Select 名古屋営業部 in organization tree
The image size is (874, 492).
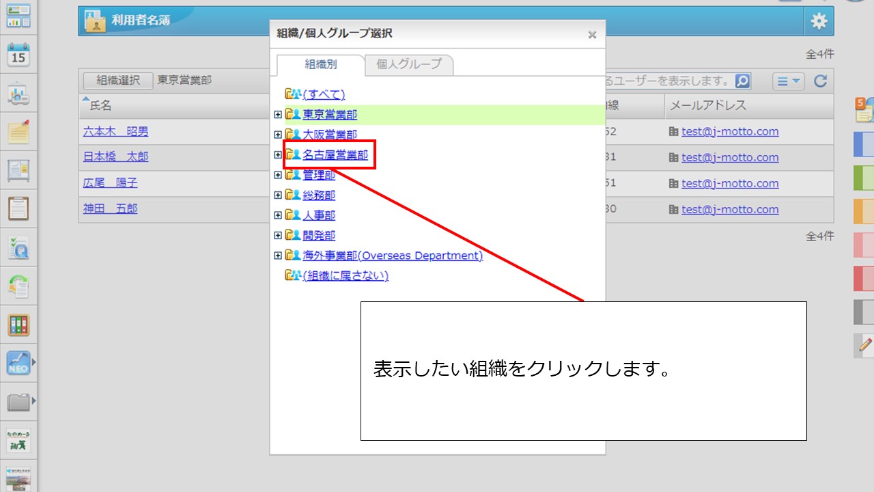click(x=335, y=155)
